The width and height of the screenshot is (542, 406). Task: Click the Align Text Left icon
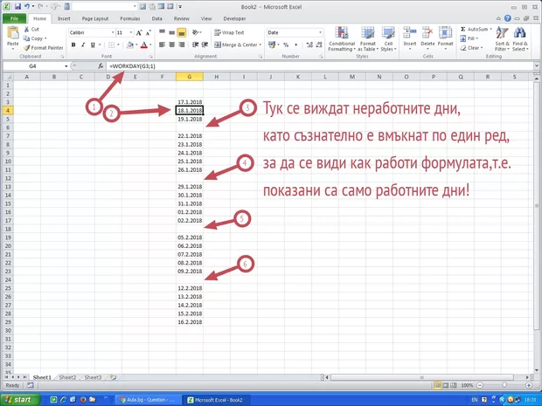click(162, 45)
